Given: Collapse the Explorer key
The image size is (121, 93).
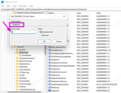Looking at the screenshot, I should [12, 47].
